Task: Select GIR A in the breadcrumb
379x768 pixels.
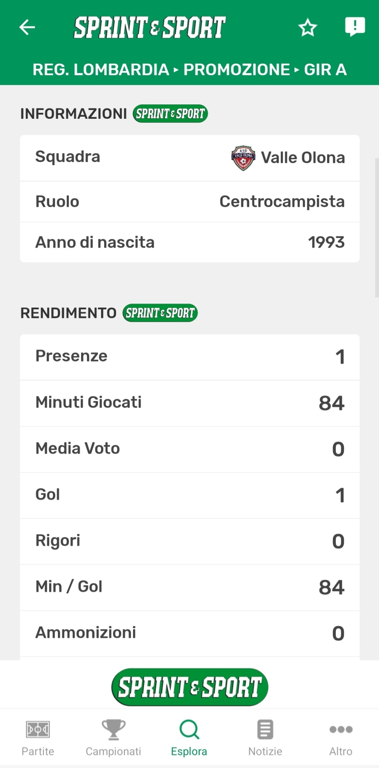Action: (x=325, y=70)
